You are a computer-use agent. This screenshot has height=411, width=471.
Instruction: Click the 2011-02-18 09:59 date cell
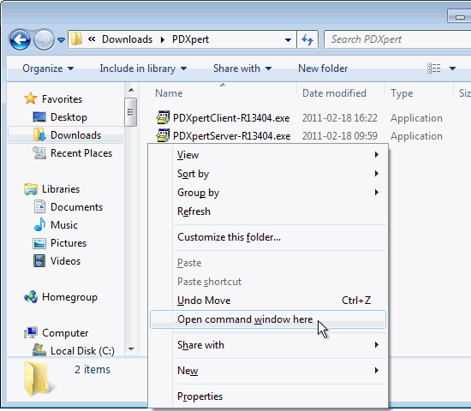(x=339, y=136)
